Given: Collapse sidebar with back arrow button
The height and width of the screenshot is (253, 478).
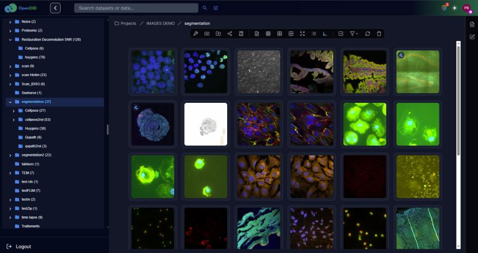Looking at the screenshot, I should click(55, 8).
